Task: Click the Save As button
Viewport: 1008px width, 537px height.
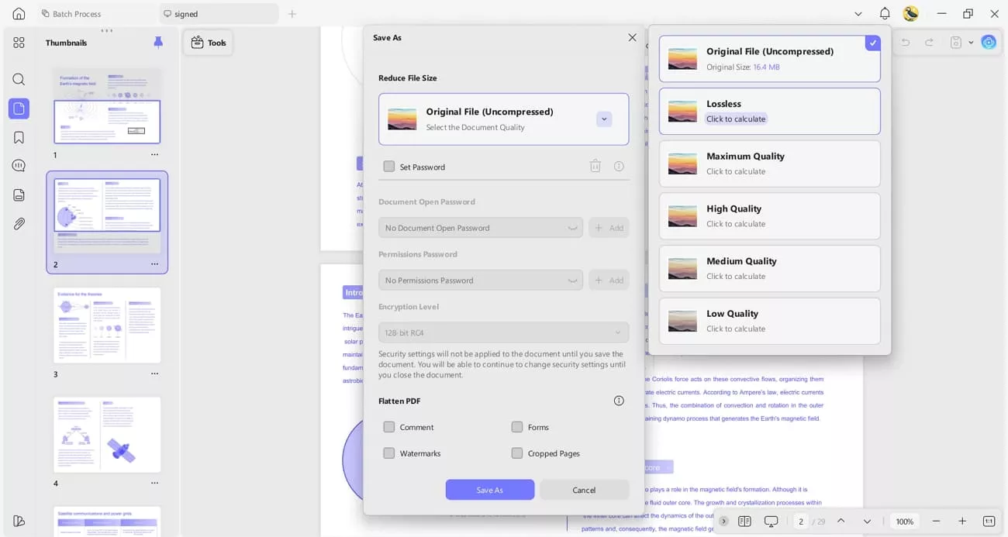Action: coord(489,490)
